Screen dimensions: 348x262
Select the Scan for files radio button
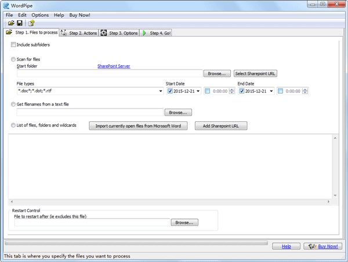(13, 59)
